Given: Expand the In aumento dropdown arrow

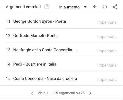Looking at the screenshot, I should click(x=85, y=7).
